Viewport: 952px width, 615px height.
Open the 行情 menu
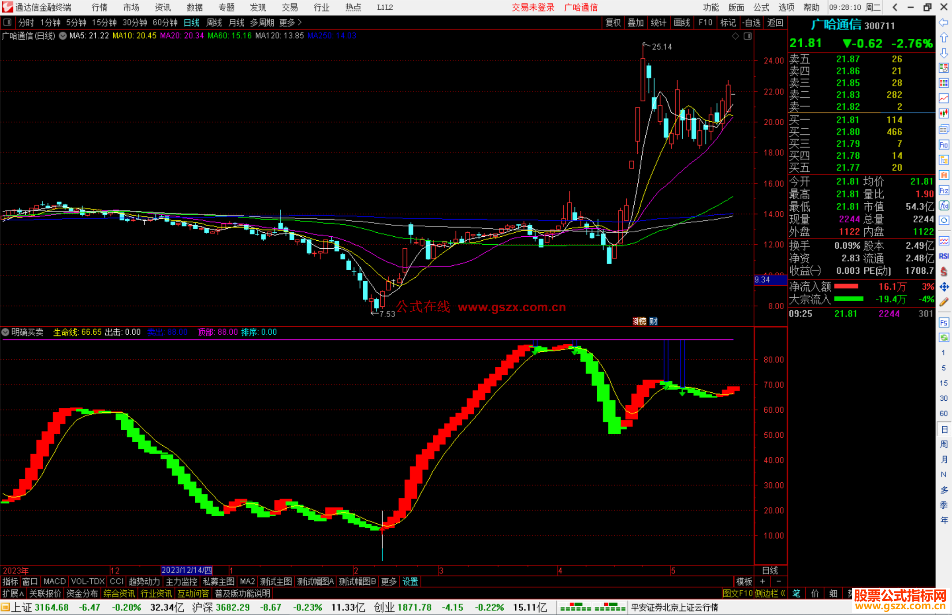point(100,7)
